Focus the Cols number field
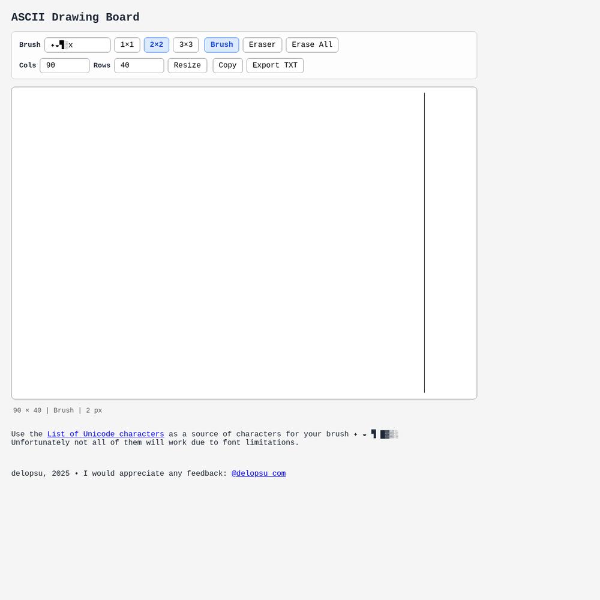600x600 pixels. tap(64, 65)
